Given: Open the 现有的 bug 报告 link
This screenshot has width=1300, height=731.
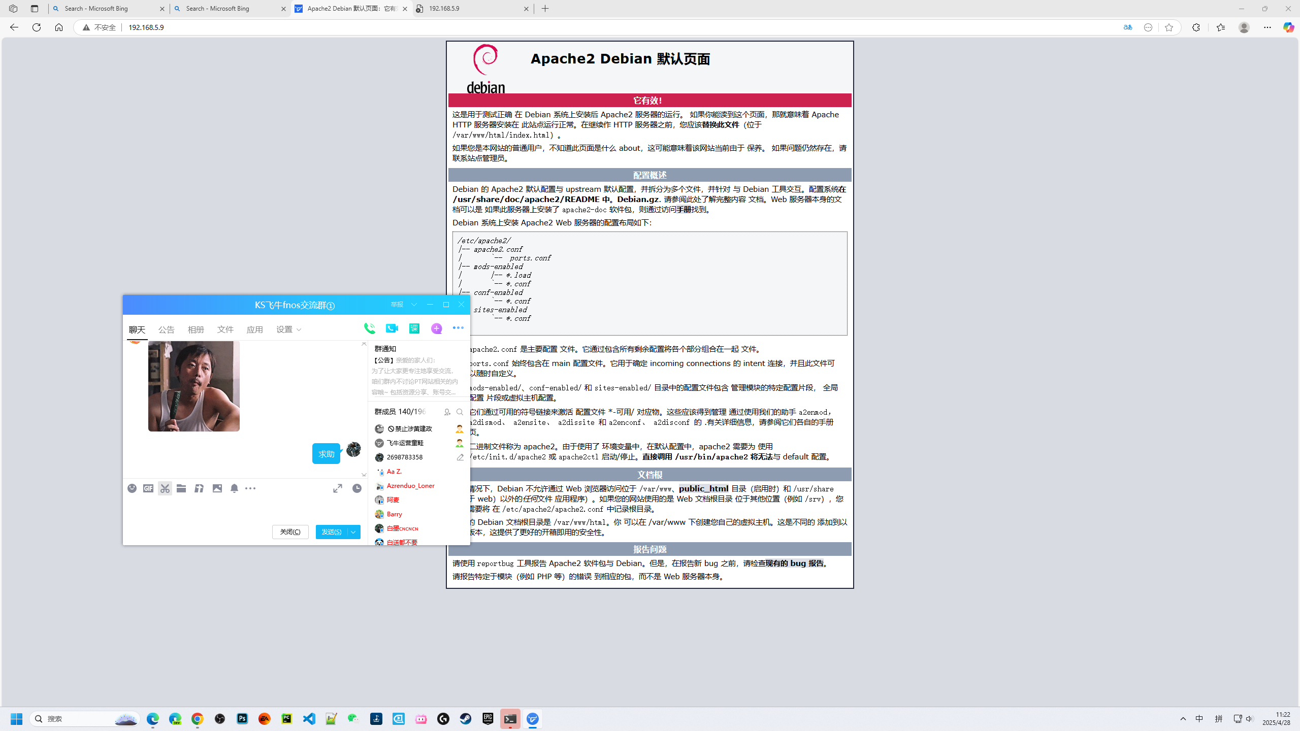Looking at the screenshot, I should [x=794, y=563].
